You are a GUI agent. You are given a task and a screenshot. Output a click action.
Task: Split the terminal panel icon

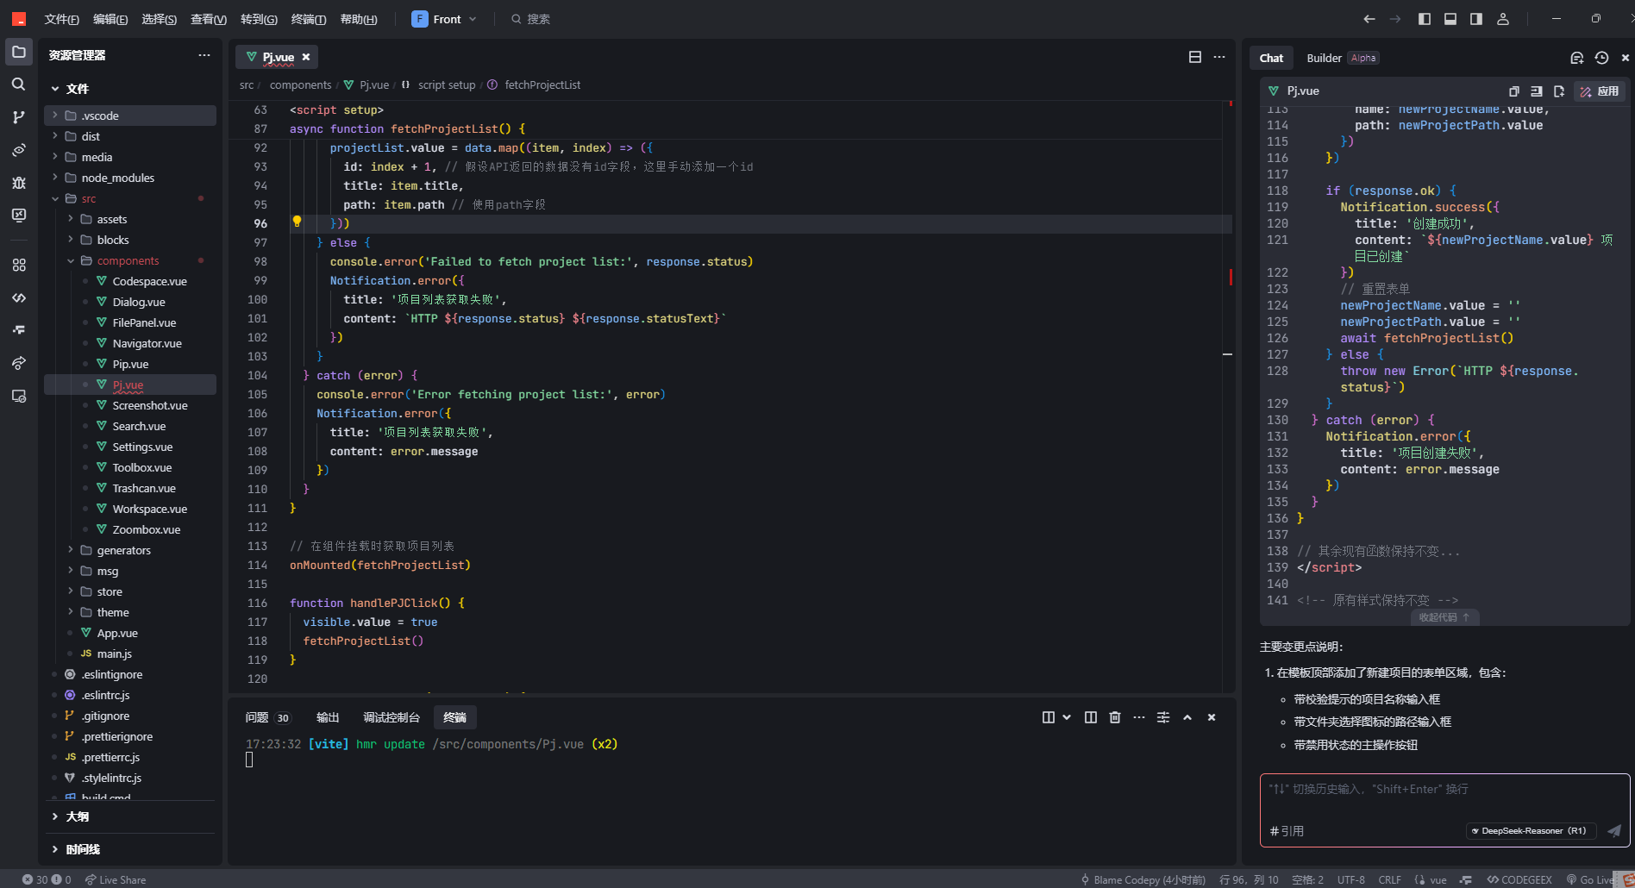pos(1091,717)
